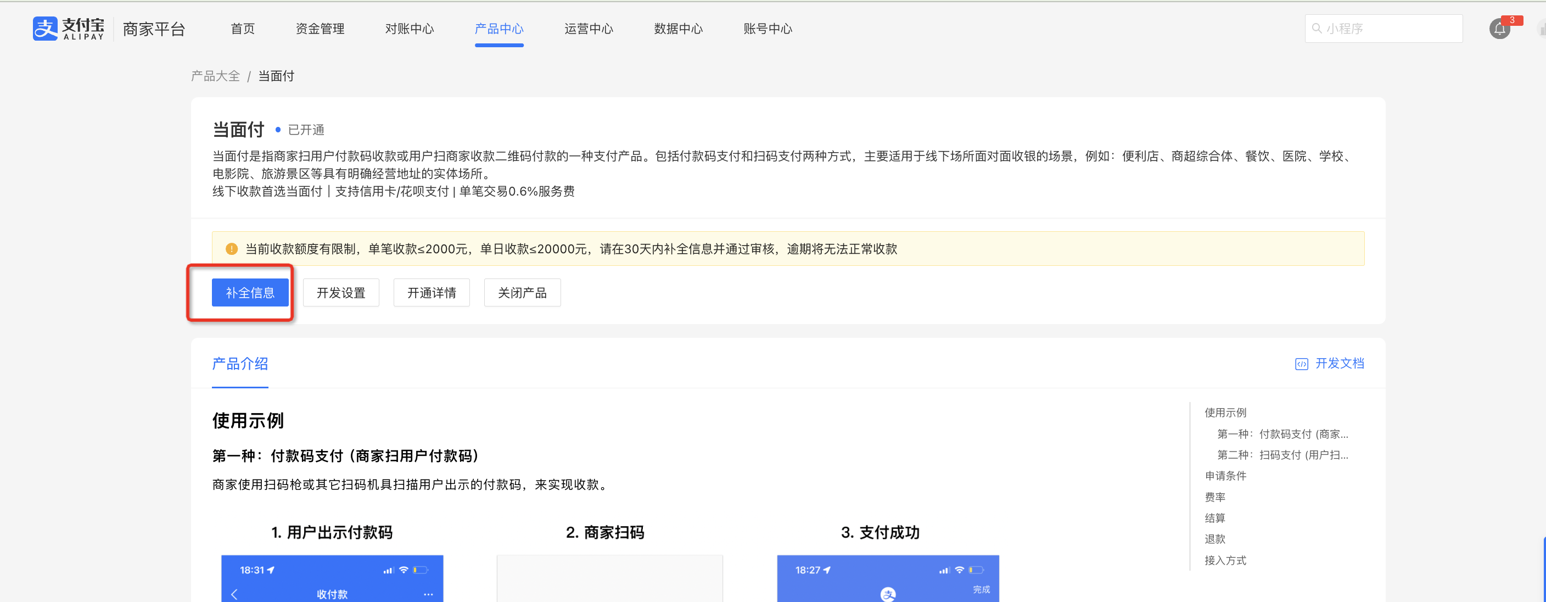Click the 已开通 status label
Image resolution: width=1546 pixels, height=602 pixels.
(x=306, y=130)
